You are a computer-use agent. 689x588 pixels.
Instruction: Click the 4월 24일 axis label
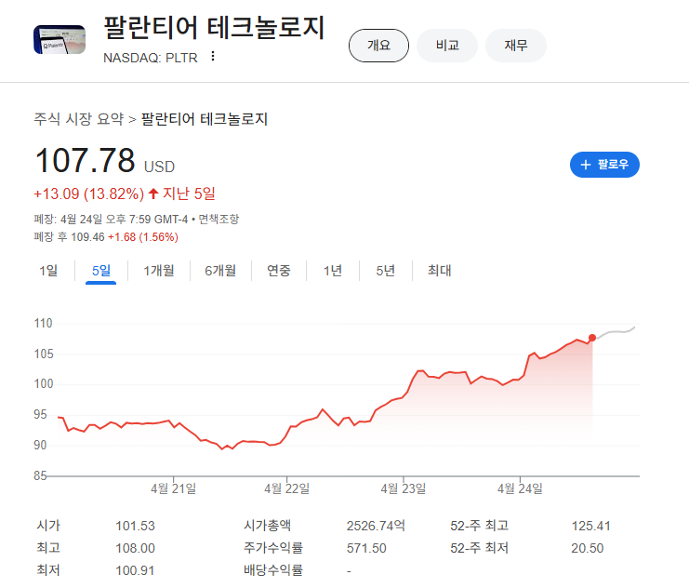point(520,488)
